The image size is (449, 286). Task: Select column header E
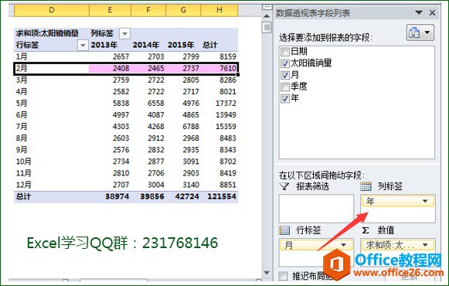tap(110, 10)
